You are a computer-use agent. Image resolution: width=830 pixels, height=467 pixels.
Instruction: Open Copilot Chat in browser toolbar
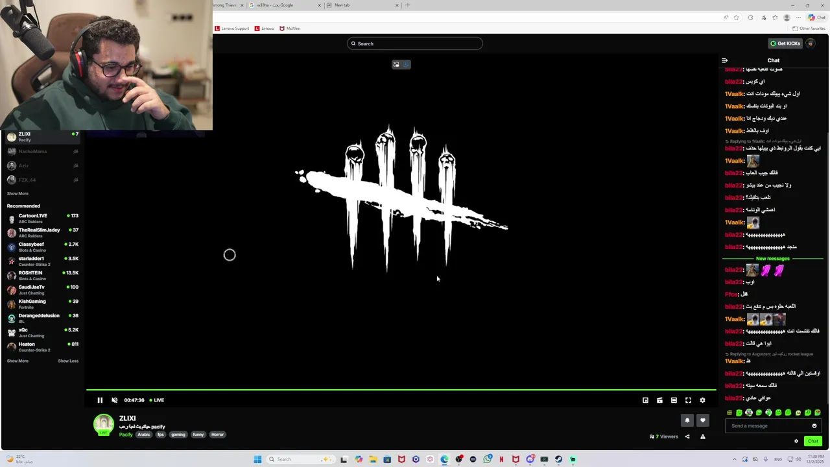pyautogui.click(x=816, y=18)
